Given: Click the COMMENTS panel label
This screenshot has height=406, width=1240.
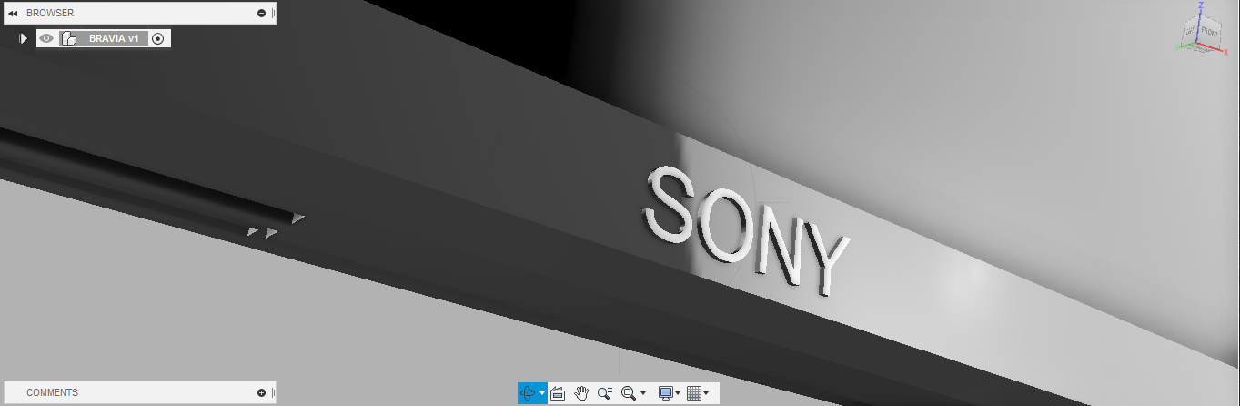Looking at the screenshot, I should pos(52,392).
